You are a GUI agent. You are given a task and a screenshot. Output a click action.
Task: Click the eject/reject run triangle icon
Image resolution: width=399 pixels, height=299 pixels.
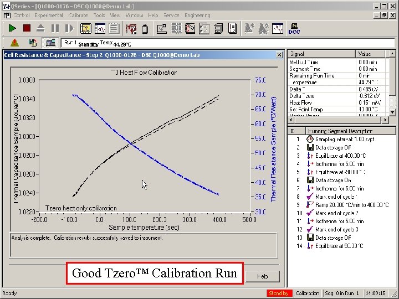click(40, 28)
